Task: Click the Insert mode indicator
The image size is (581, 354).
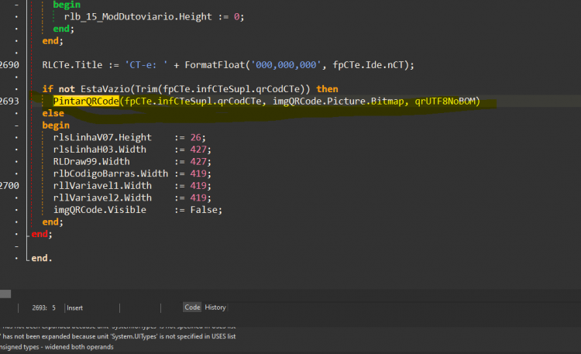Action: [74, 308]
